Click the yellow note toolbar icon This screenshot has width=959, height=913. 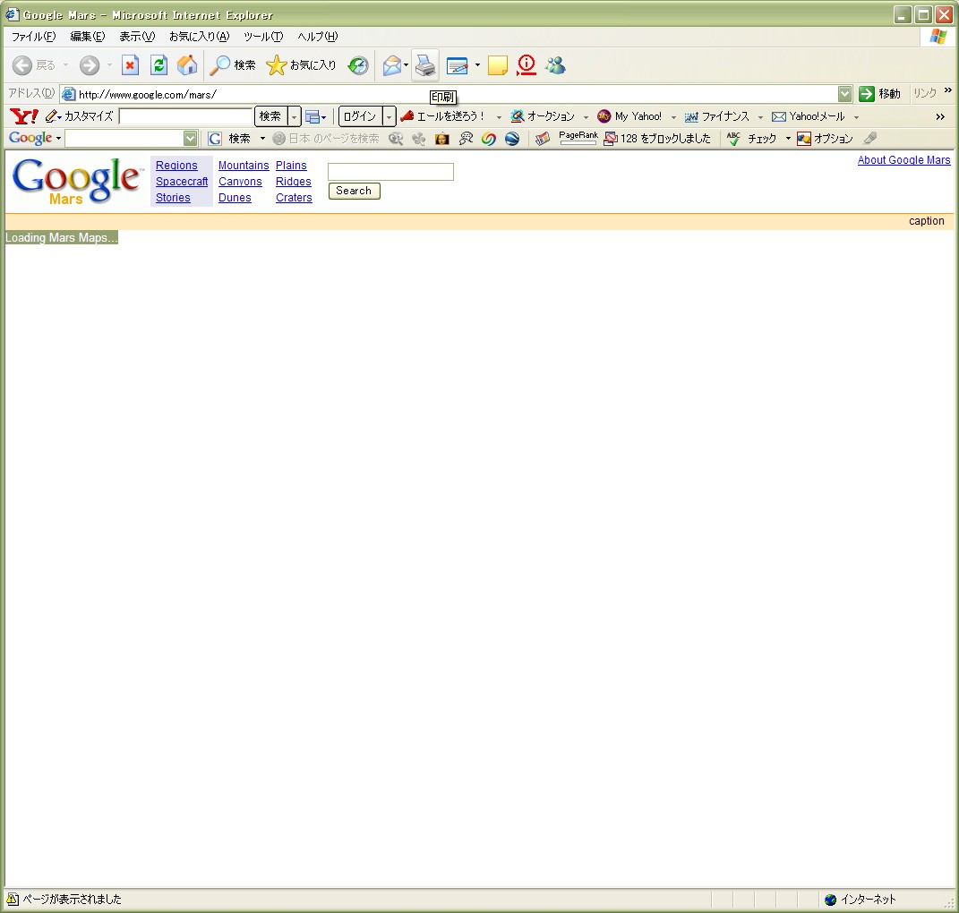(497, 64)
